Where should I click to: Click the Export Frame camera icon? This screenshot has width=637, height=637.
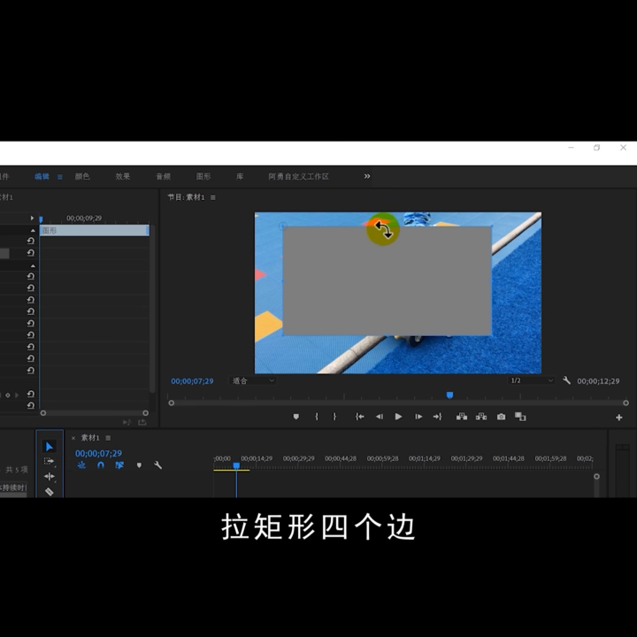(502, 417)
